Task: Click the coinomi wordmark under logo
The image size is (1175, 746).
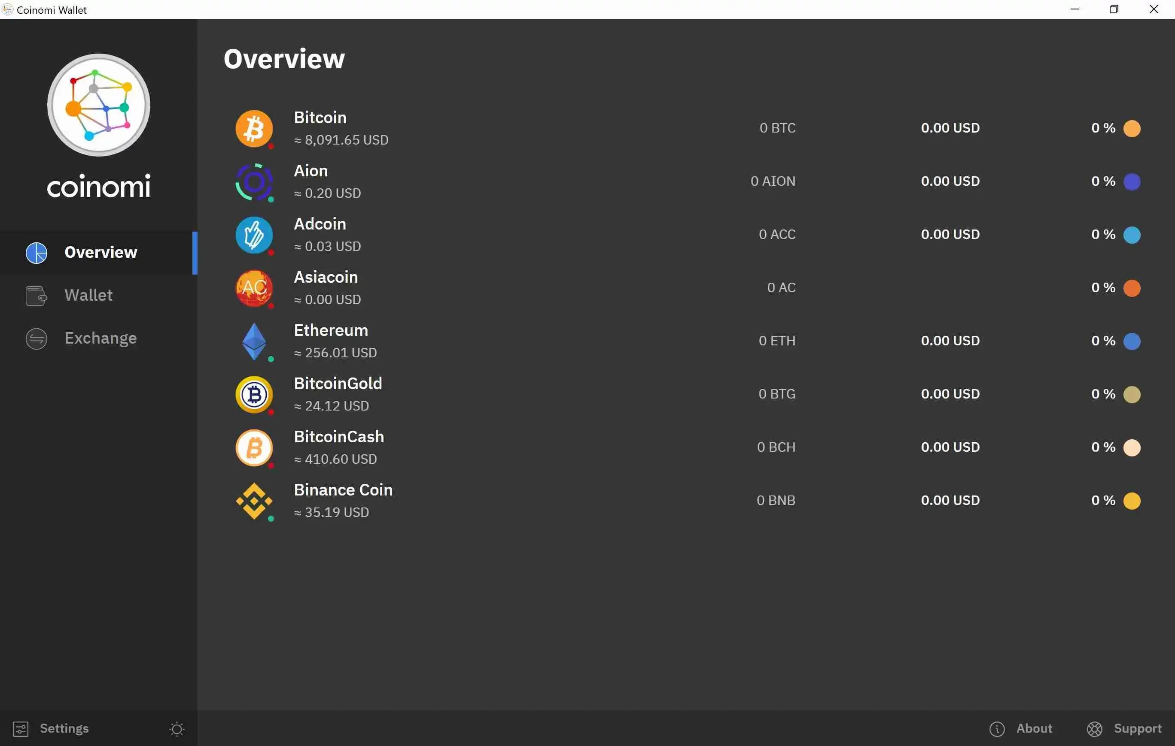Action: point(99,186)
